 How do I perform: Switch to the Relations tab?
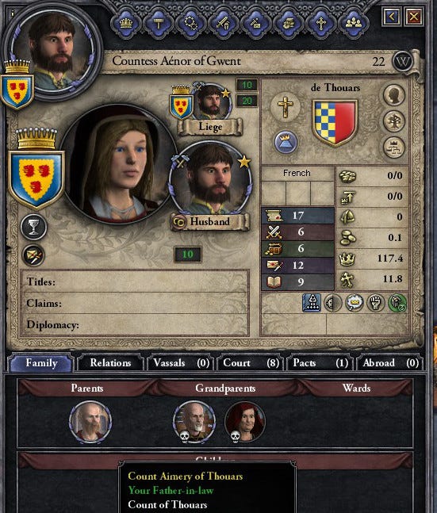[110, 363]
